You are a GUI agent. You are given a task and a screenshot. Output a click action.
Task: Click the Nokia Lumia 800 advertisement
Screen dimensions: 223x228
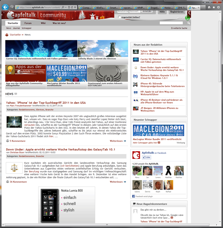(x=67, y=205)
